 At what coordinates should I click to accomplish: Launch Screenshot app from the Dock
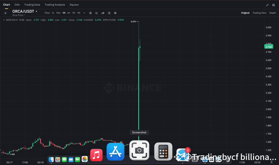[139, 150]
